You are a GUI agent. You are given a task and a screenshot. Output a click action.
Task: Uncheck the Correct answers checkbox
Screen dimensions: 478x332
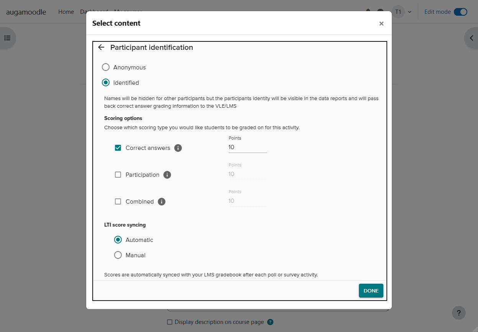pyautogui.click(x=118, y=148)
